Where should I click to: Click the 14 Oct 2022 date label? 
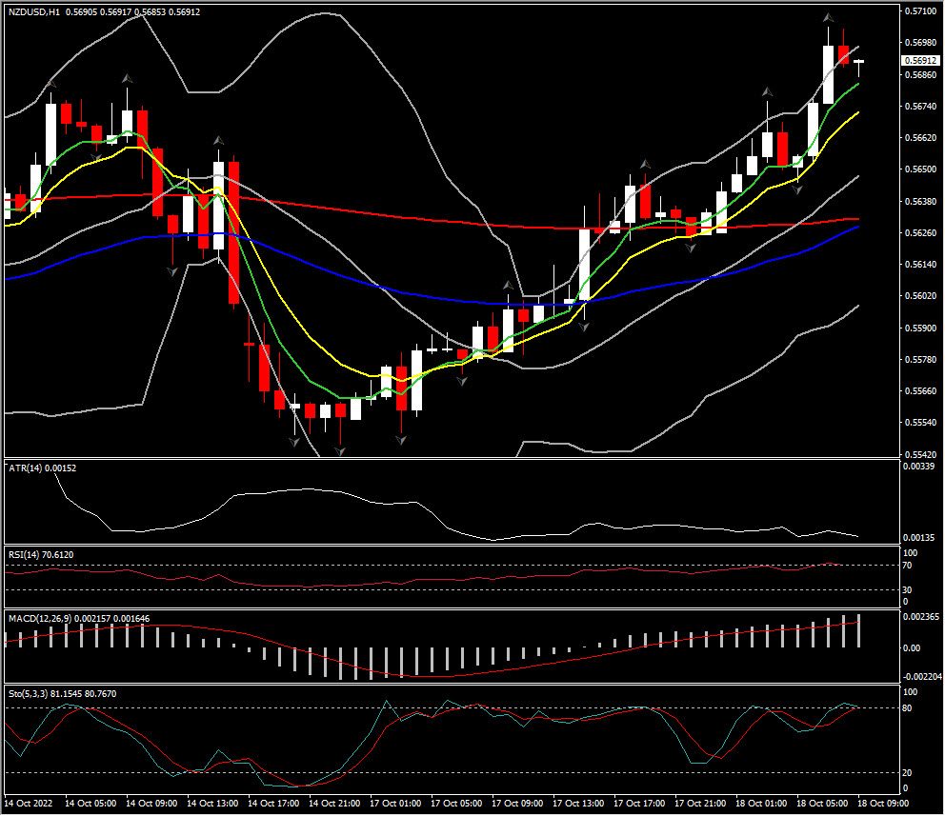(x=30, y=804)
